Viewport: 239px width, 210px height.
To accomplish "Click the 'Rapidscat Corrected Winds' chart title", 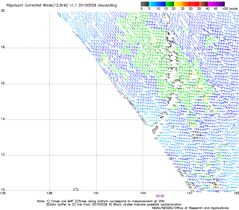I will pos(62,5).
